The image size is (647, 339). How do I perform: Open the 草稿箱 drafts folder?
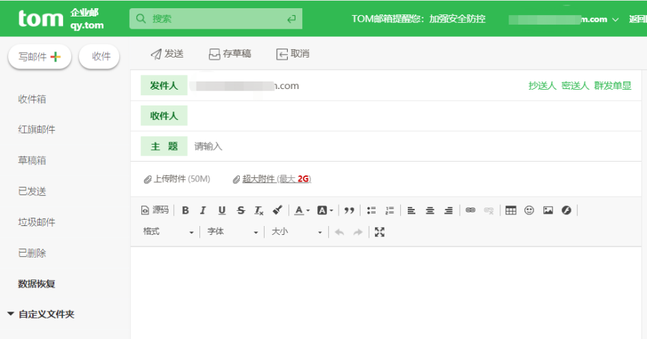[x=32, y=160]
